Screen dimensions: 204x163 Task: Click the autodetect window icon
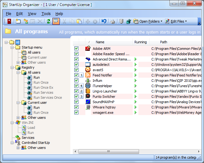(88, 65)
